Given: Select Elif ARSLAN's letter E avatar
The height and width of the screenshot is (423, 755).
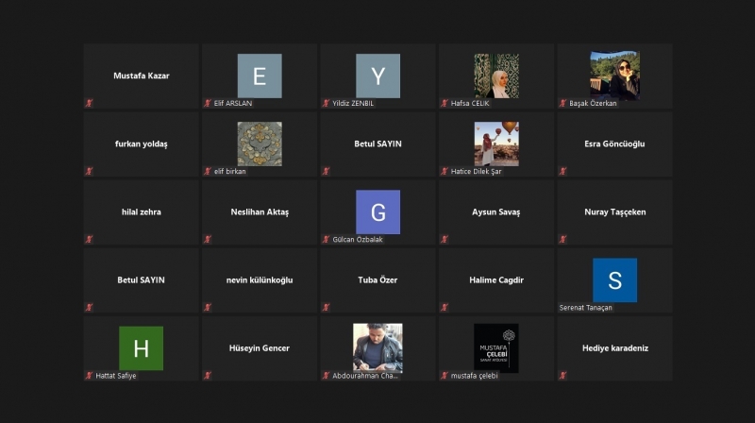Looking at the screenshot, I should 260,76.
